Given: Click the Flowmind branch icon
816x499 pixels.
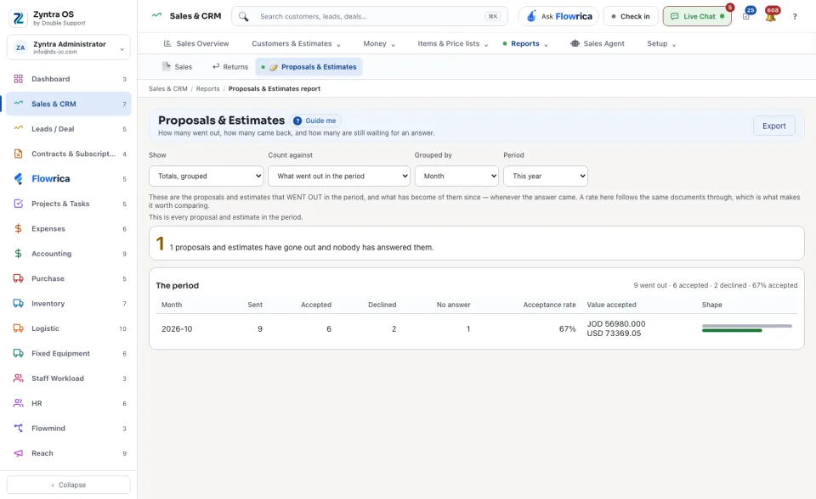Looking at the screenshot, I should [x=18, y=429].
